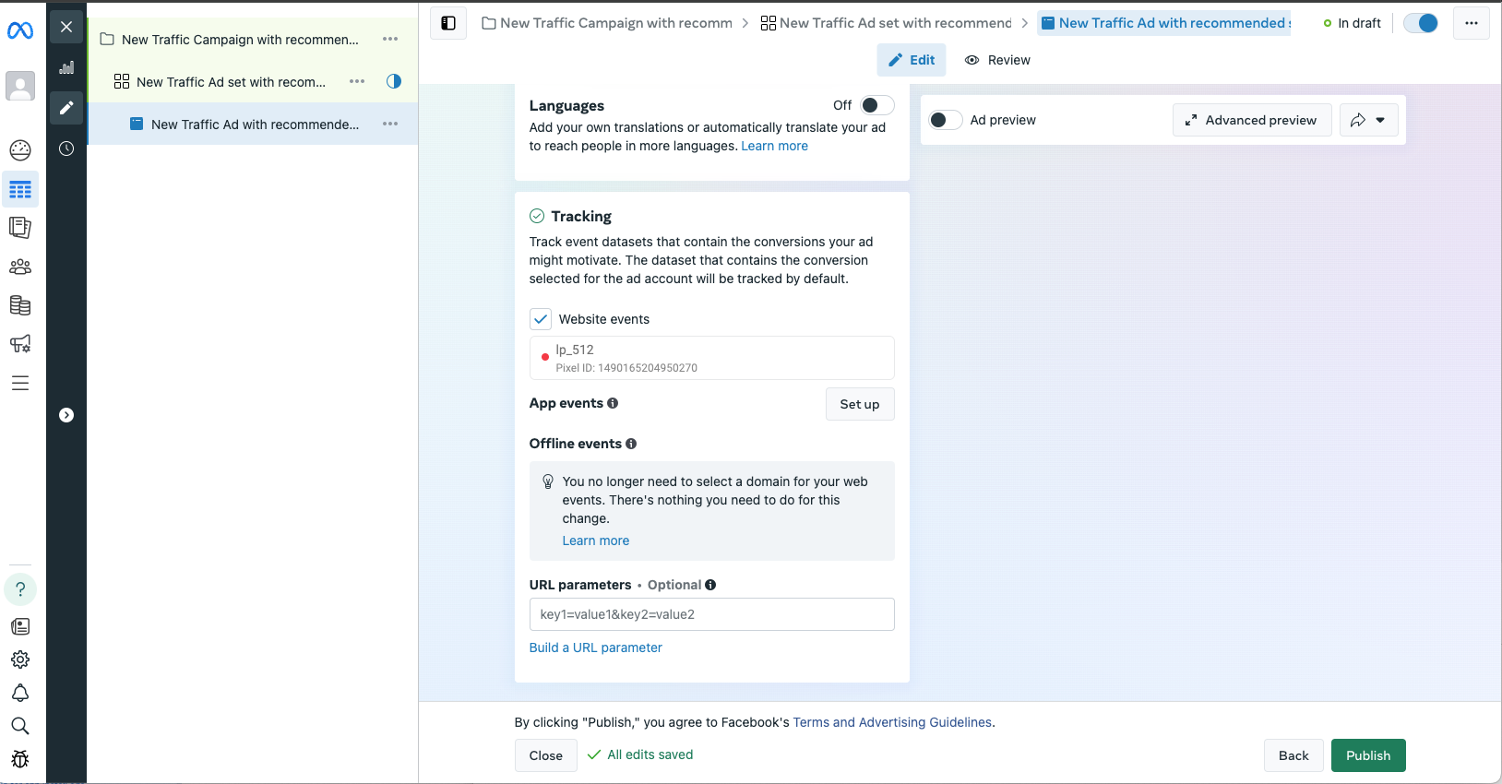
Task: Uncheck the Website events checkbox
Action: point(541,319)
